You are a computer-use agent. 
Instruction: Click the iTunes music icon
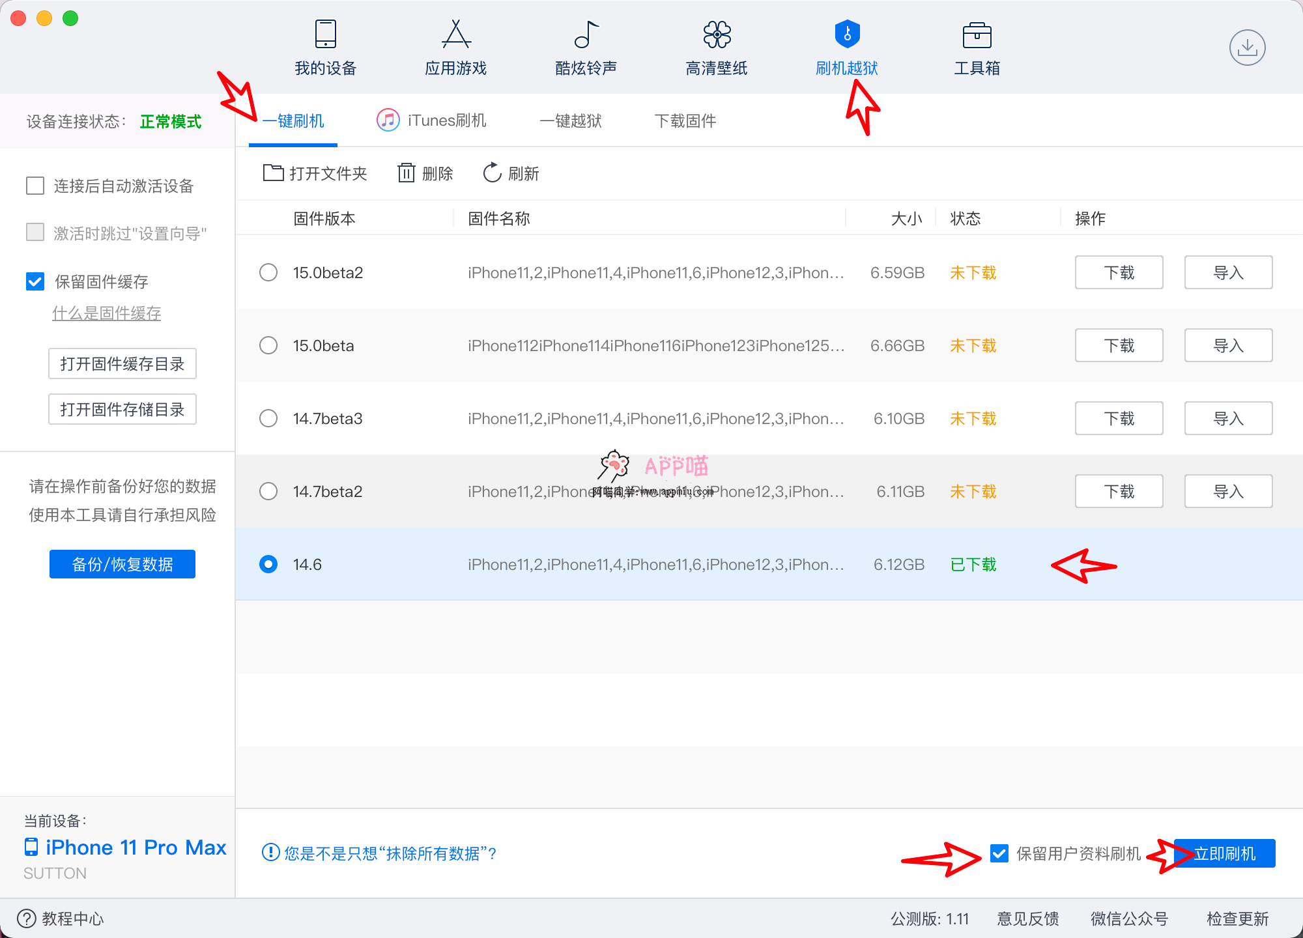pyautogui.click(x=388, y=121)
